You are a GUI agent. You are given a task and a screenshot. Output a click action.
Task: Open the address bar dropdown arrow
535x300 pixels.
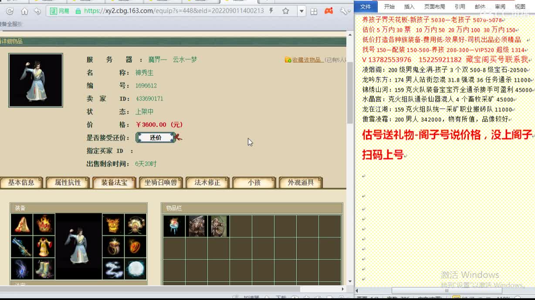(x=301, y=11)
